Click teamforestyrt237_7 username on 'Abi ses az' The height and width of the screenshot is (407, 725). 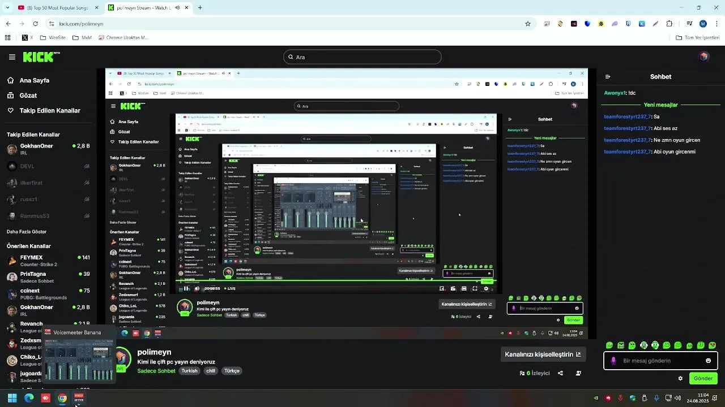[x=628, y=128]
